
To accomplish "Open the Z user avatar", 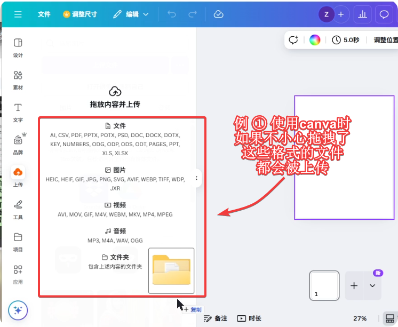I will [327, 14].
